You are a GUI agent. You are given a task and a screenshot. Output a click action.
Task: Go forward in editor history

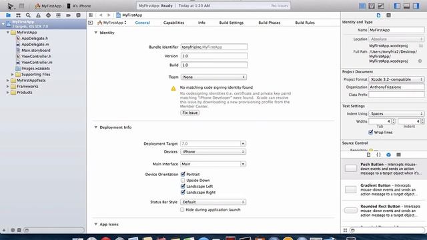point(109,15)
